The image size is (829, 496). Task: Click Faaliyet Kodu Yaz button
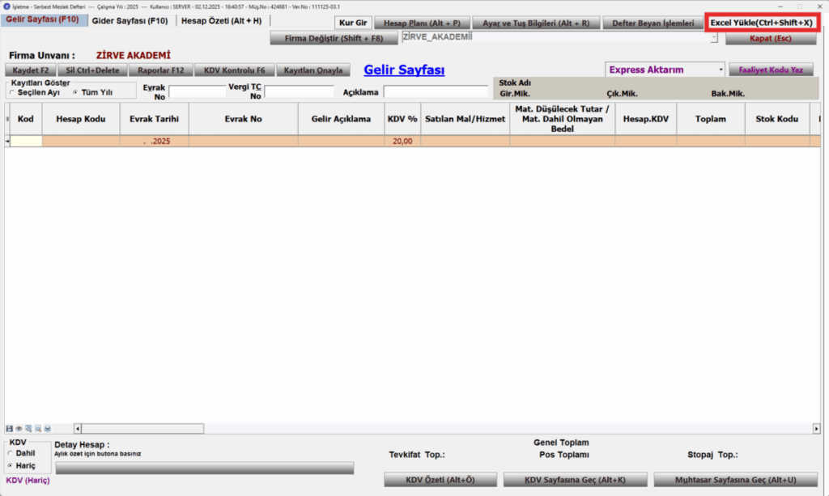[771, 70]
